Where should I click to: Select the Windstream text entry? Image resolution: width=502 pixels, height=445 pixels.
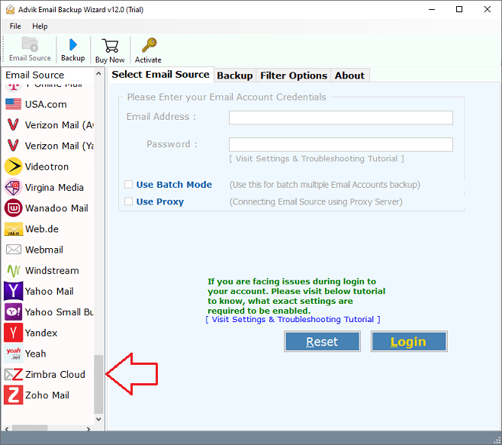tap(52, 271)
